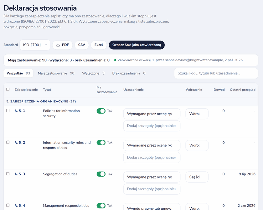263x210 pixels.
Task: Tick the checkbox for A.5.3
Action: point(8,174)
